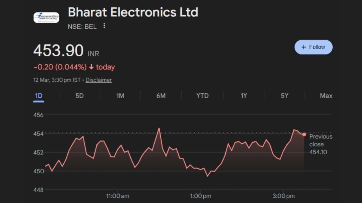
Task: Click the chart peak near noon
Action: click(x=159, y=128)
